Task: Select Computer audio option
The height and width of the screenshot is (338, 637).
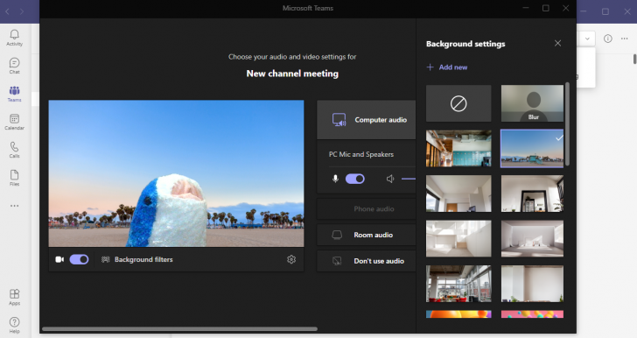Action: [366, 120]
